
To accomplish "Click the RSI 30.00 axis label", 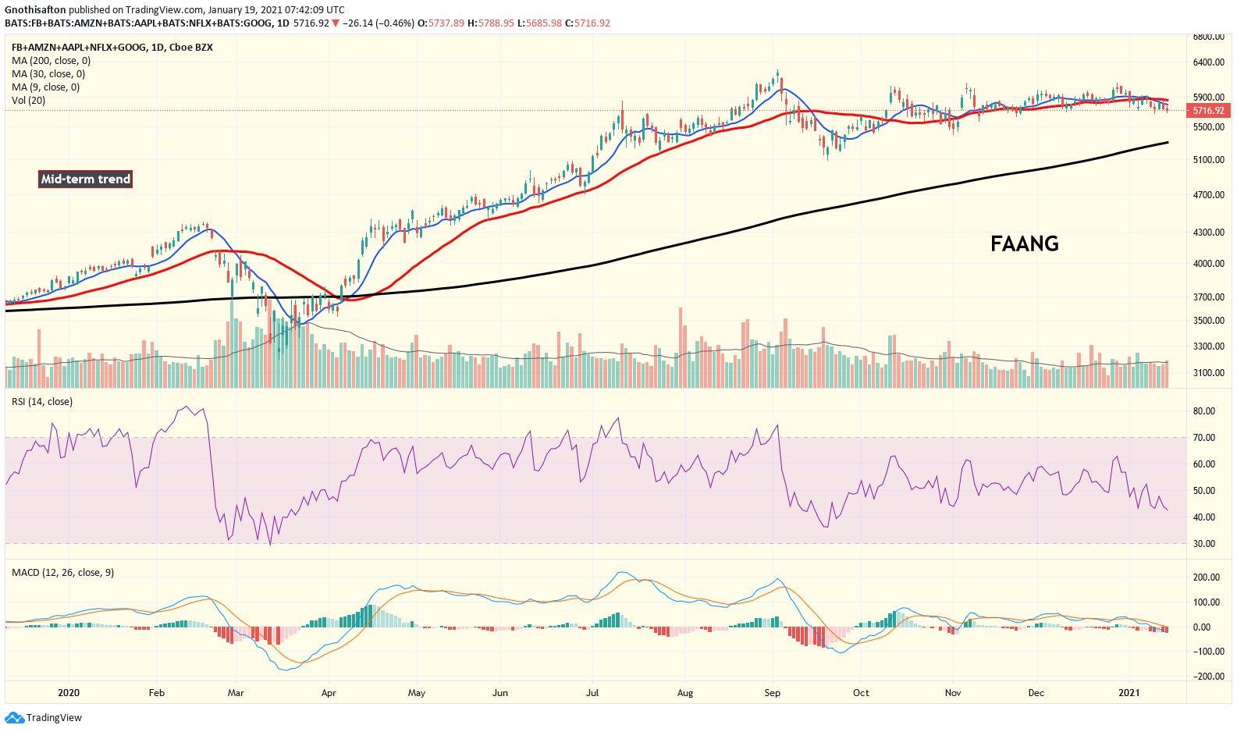I will [x=1204, y=544].
